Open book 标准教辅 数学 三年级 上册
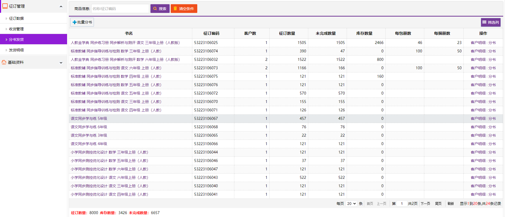The width and height of the screenshot is (505, 217). (116, 51)
